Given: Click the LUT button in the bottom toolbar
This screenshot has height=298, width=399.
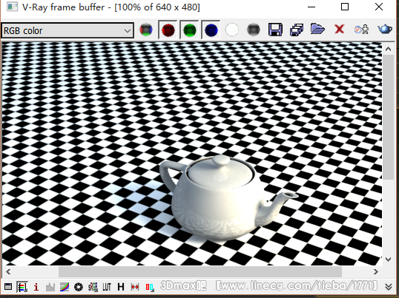Looking at the screenshot, I should (x=107, y=287).
